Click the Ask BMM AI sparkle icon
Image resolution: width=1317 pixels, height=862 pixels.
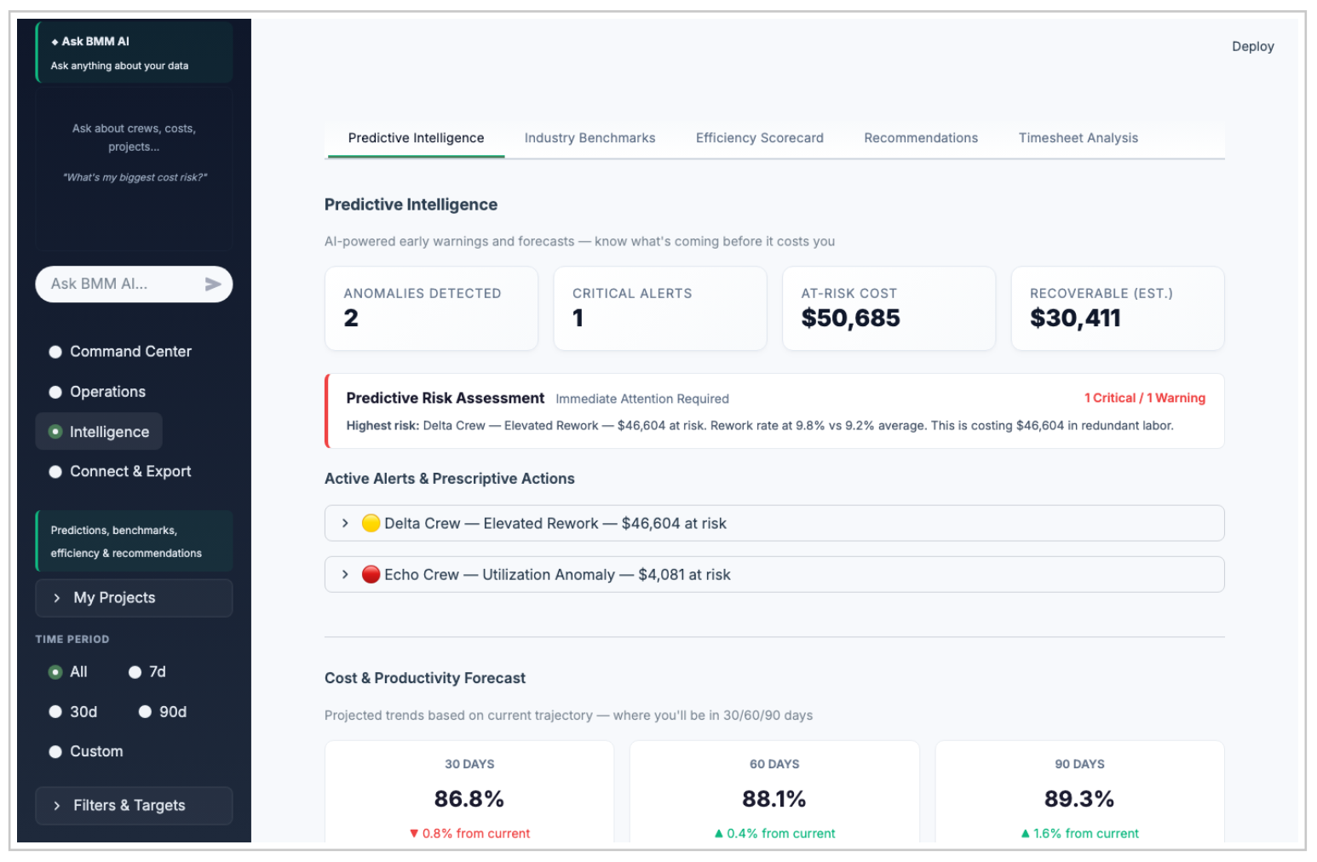(55, 42)
